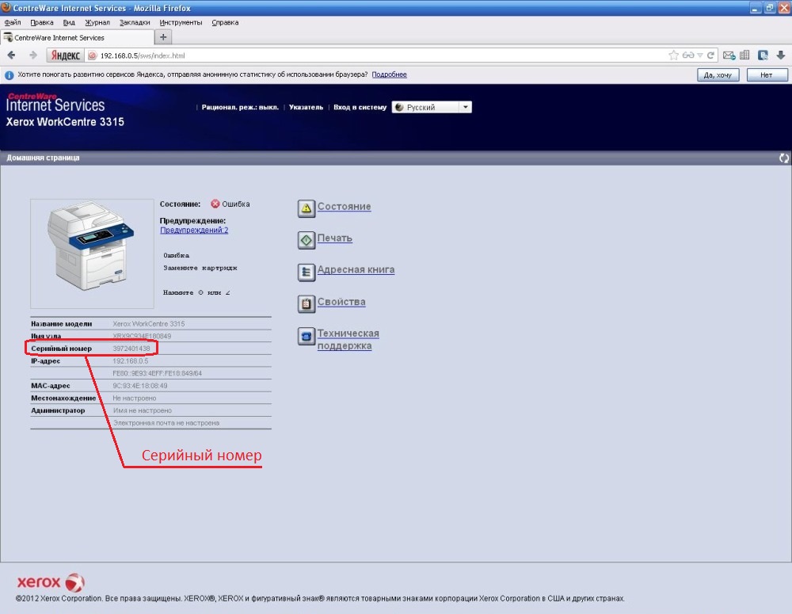Viewport: 792px width, 614px height.
Task: Open the Техническая поддержка icon
Action: (306, 336)
